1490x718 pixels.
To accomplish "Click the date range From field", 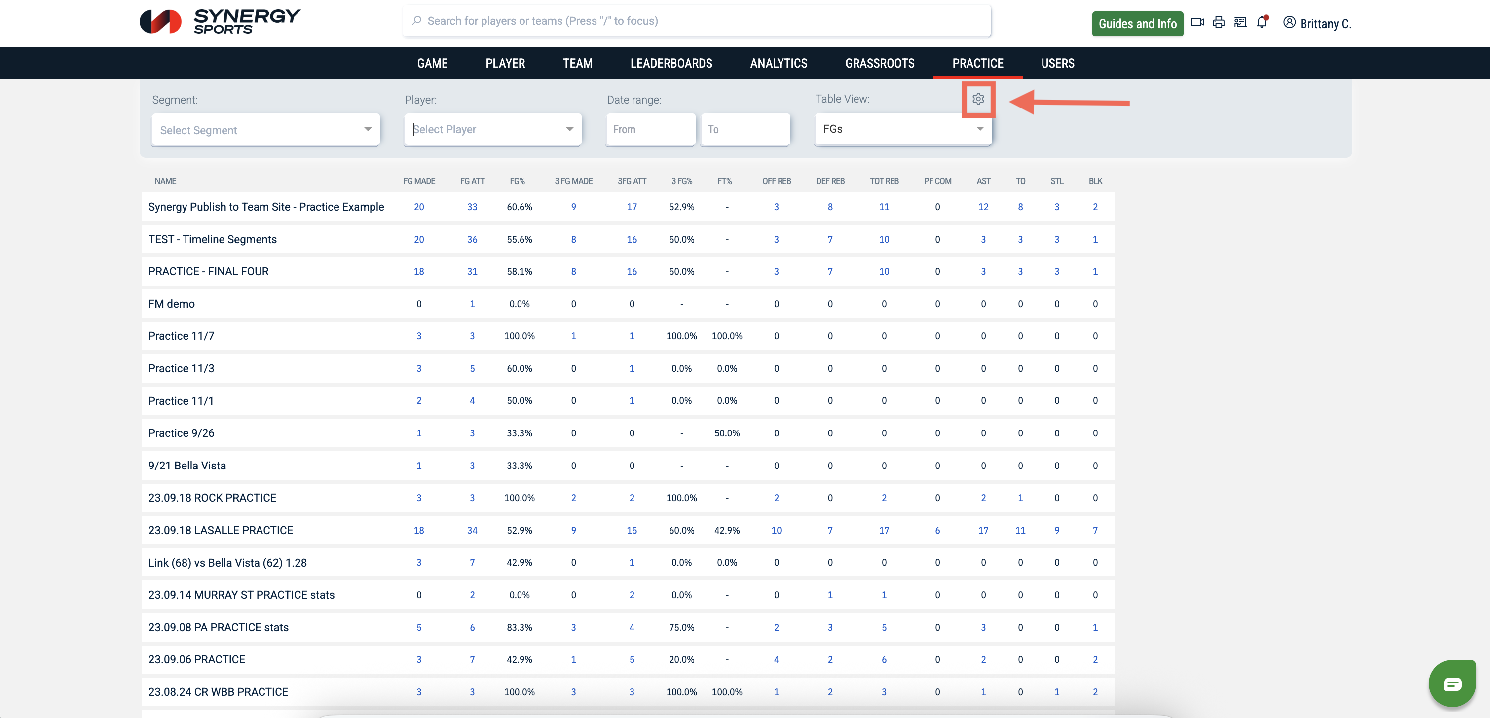I will (650, 130).
